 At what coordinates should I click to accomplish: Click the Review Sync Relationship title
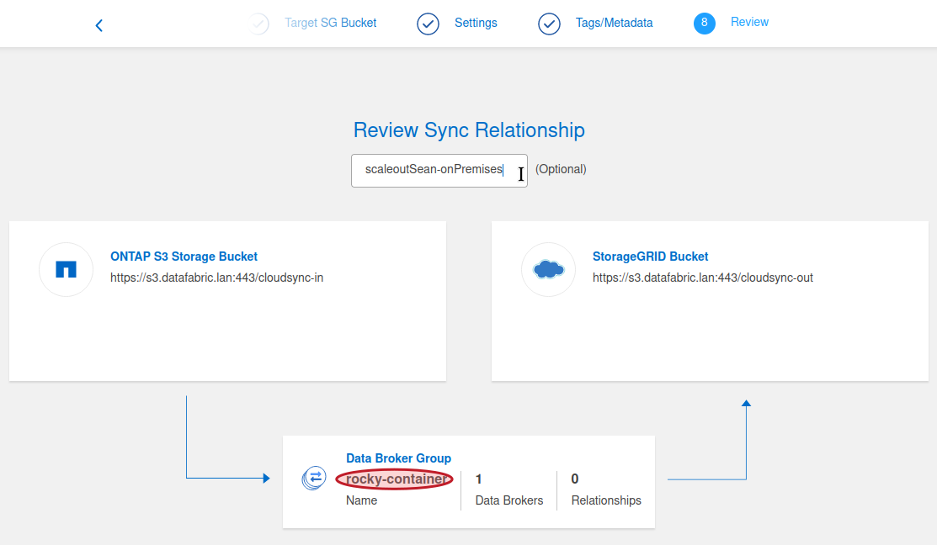click(x=469, y=130)
